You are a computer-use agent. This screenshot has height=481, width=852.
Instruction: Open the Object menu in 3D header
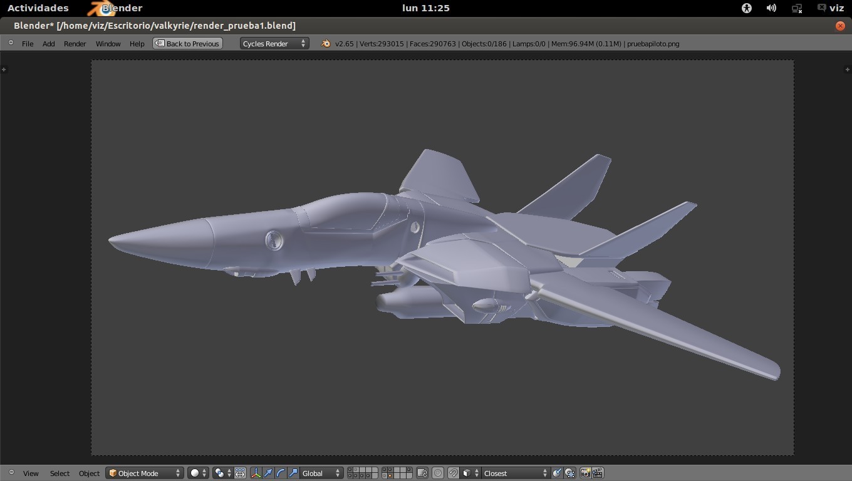click(89, 473)
